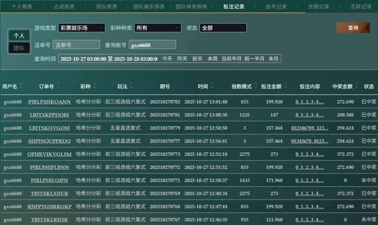
Task: Sort by 时间 column arrows
Action: click(212, 86)
